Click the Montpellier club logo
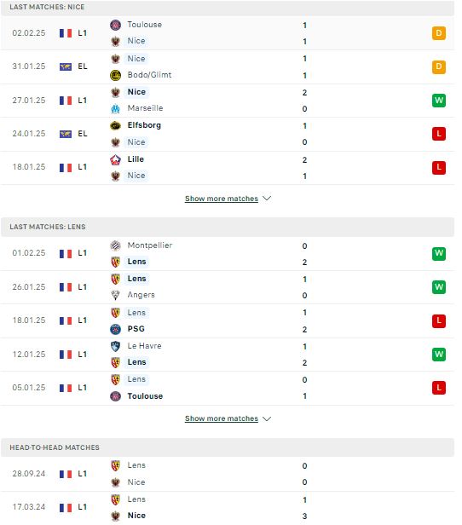Screen dimensions: 462x525 click(115, 245)
